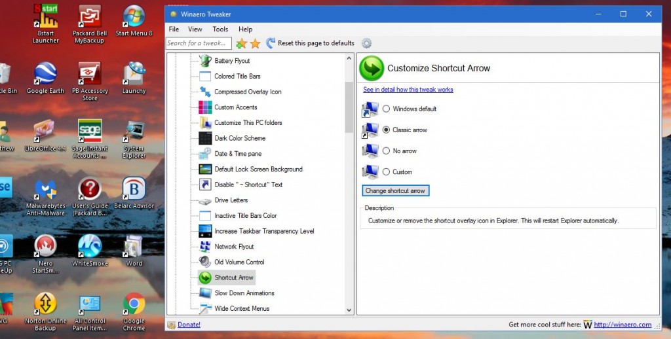Open the WhiteSmoke desktop icon
This screenshot has height=339, width=671.
89,251
